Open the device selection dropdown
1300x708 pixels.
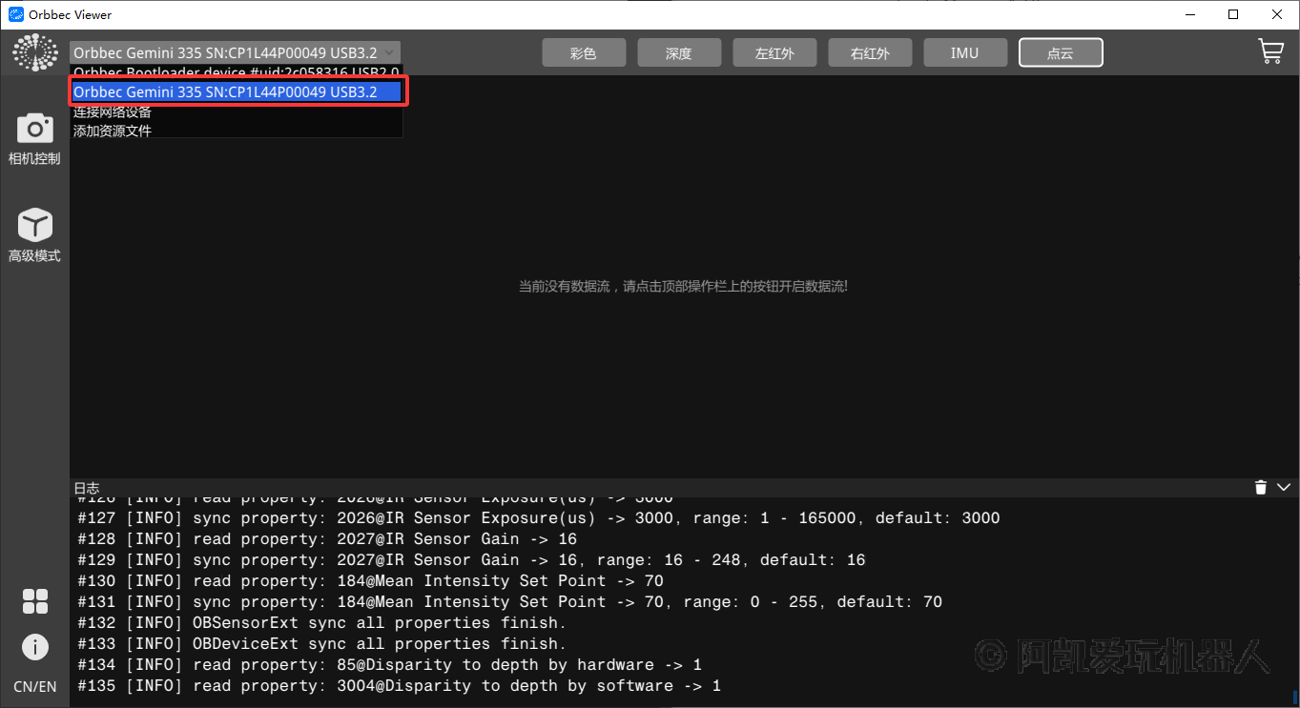235,53
